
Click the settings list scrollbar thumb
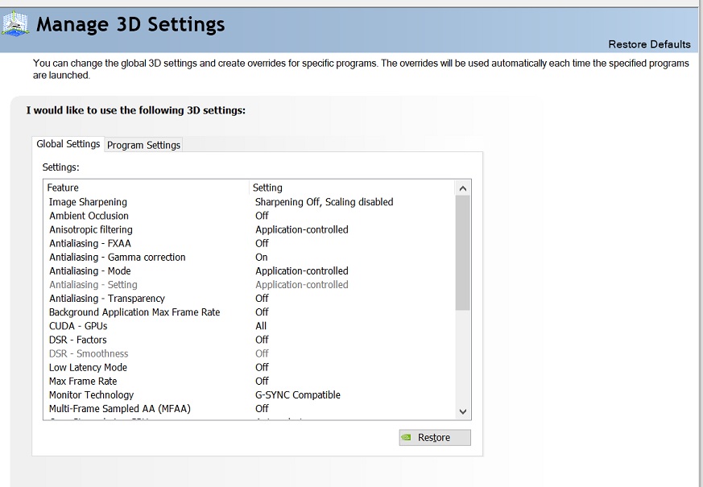click(462, 253)
